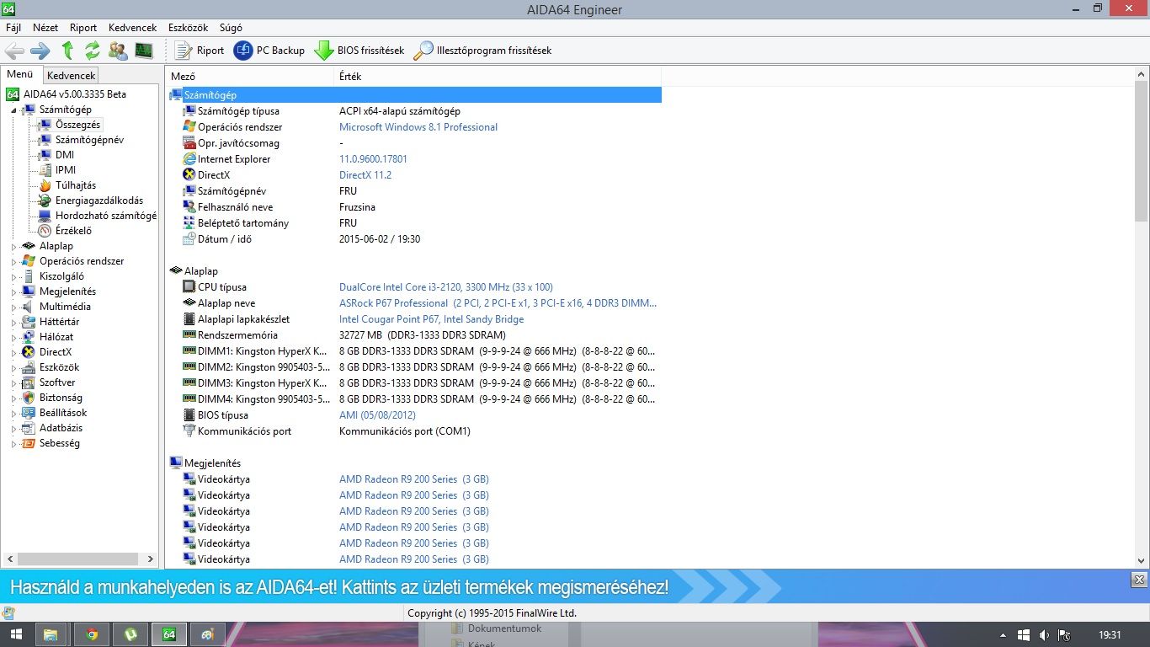The width and height of the screenshot is (1150, 647).
Task: Click the Adatbázis tree icon
Action: tap(29, 428)
